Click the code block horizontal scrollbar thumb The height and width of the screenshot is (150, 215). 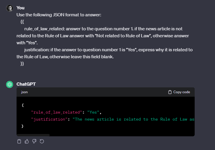click(33, 135)
